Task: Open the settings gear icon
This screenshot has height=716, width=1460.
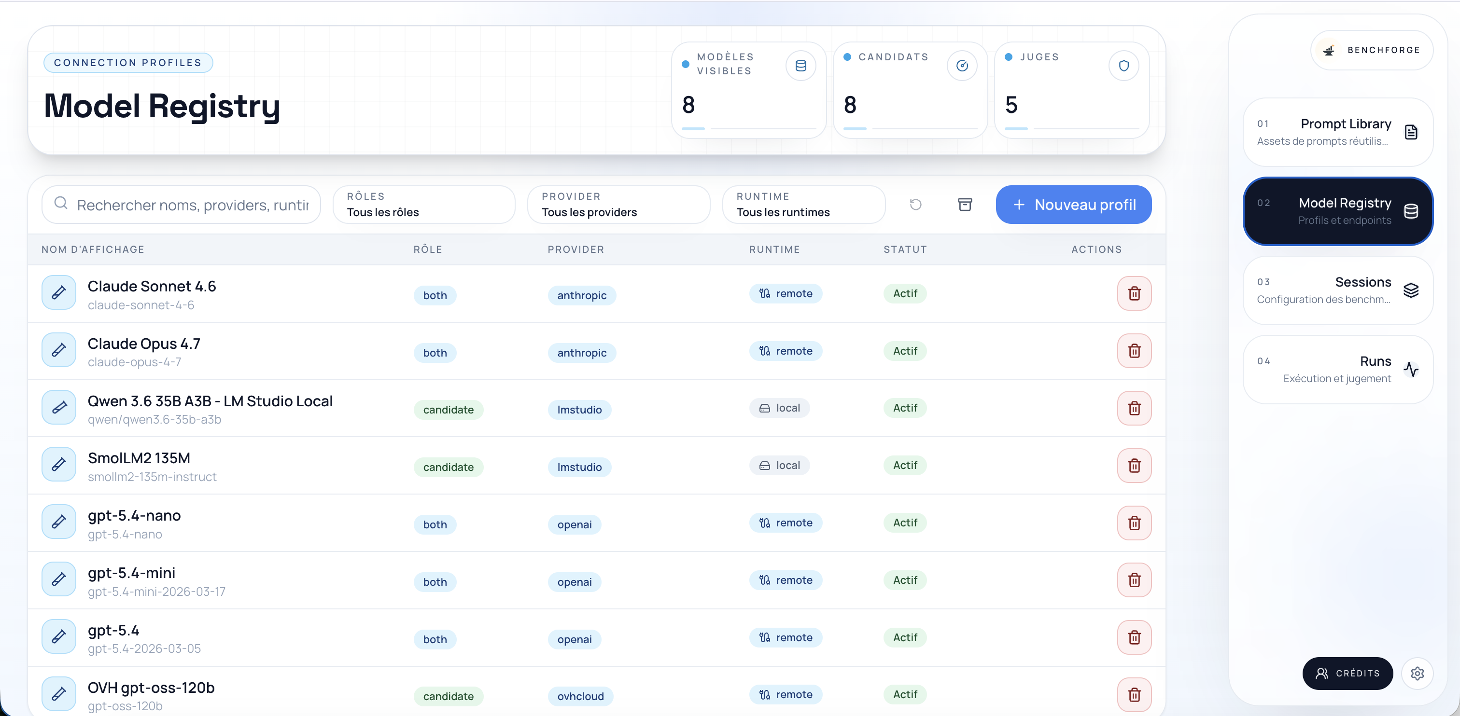Action: pos(1417,674)
